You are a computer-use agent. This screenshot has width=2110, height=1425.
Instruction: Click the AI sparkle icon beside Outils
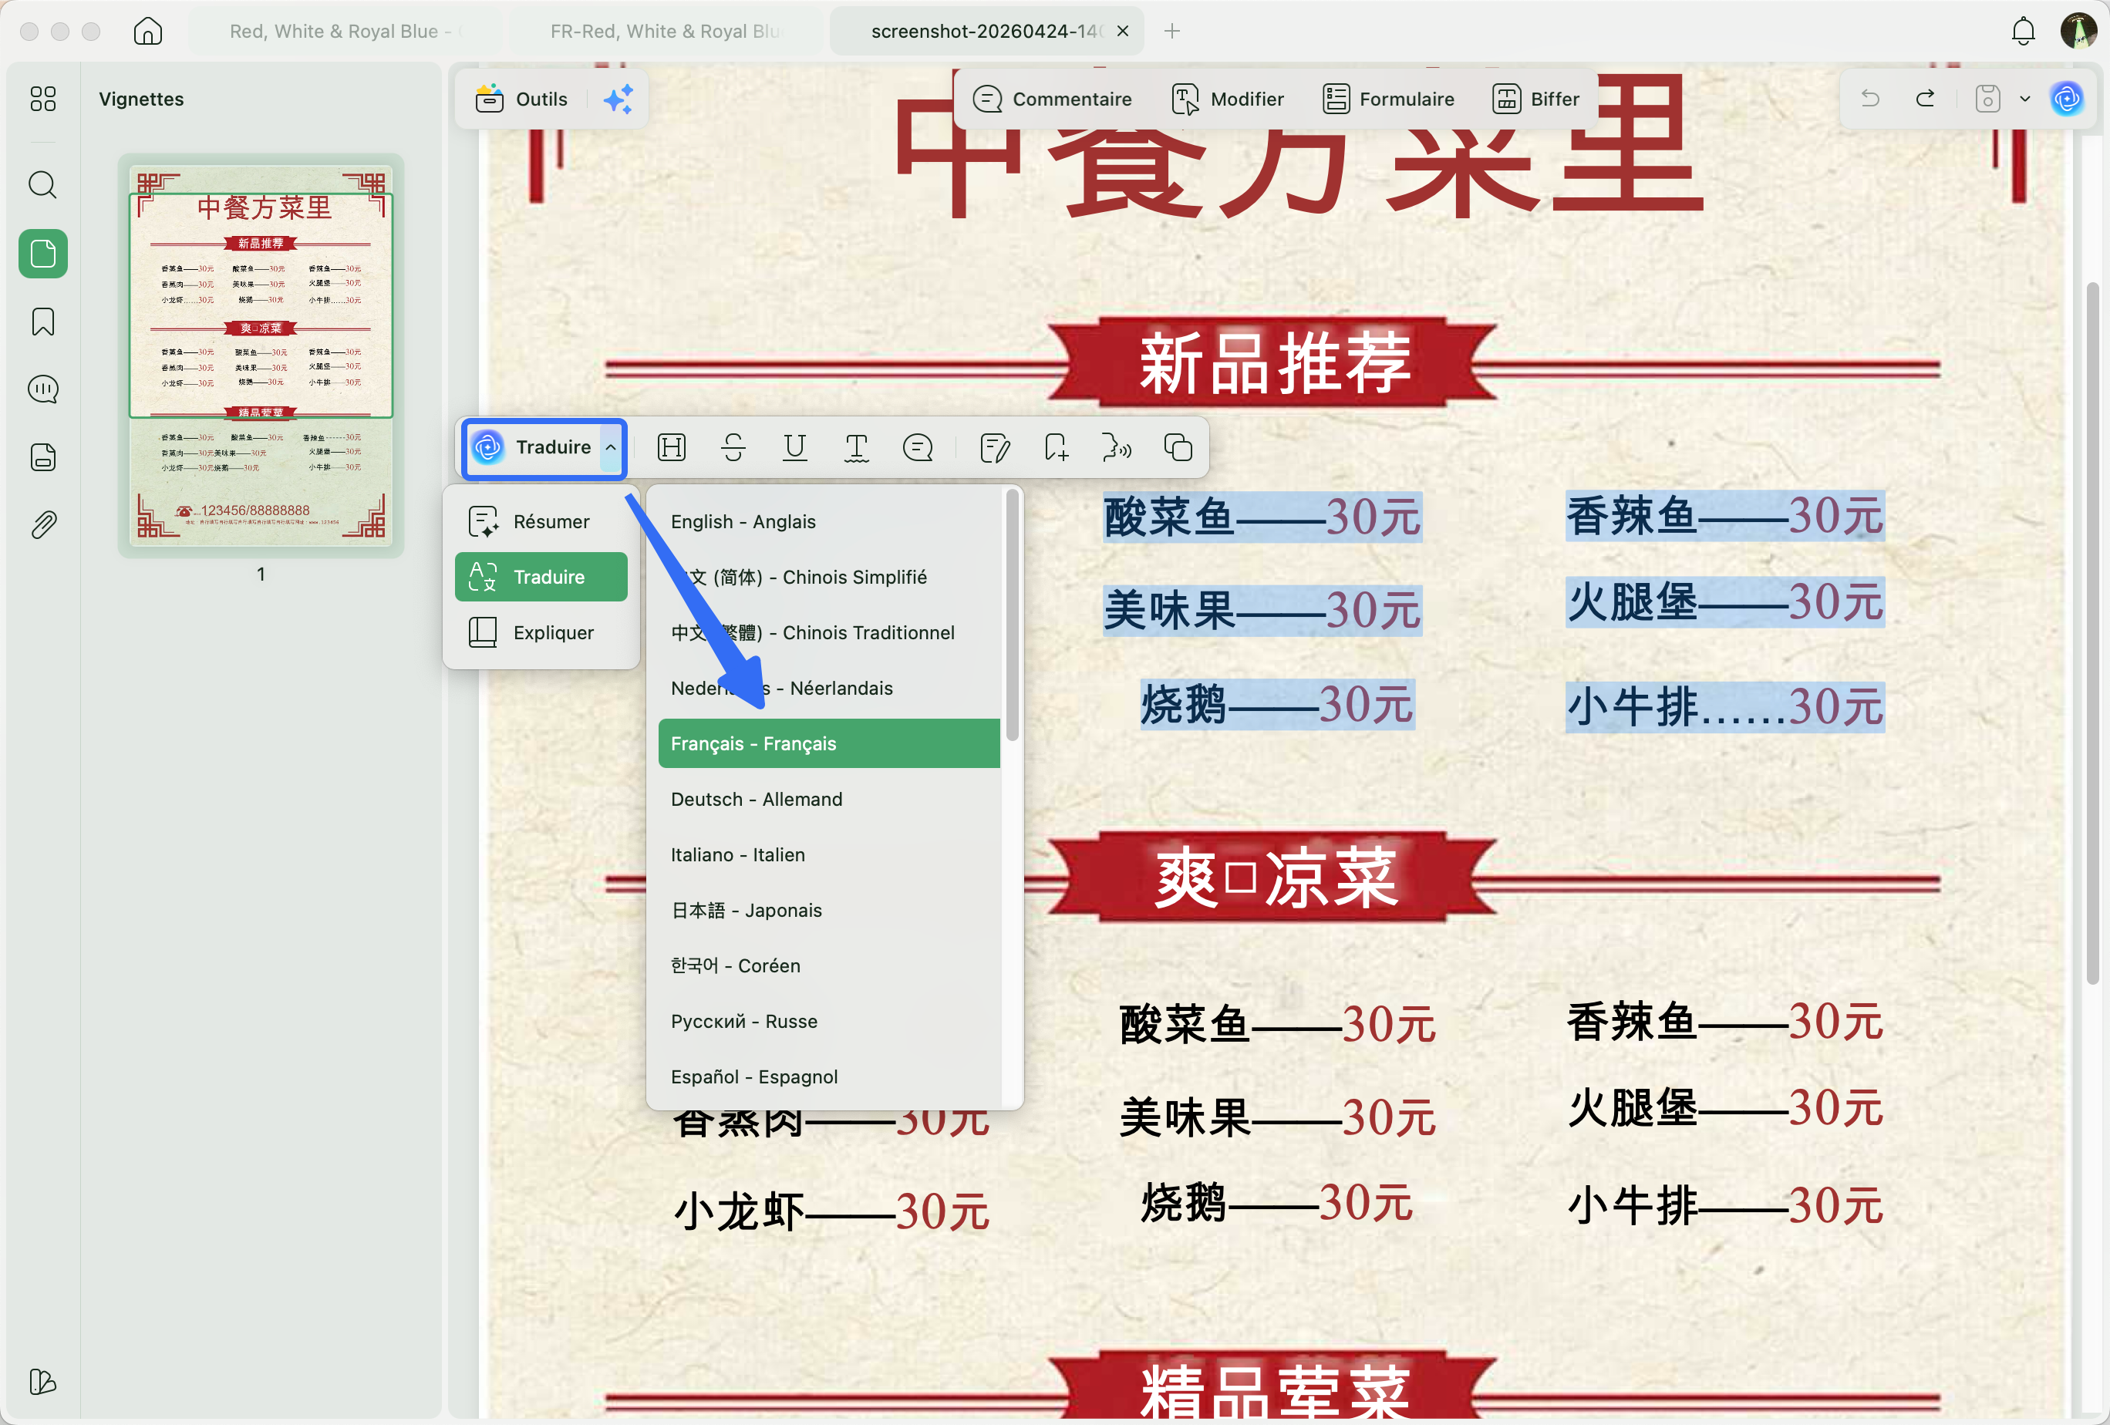pos(619,98)
